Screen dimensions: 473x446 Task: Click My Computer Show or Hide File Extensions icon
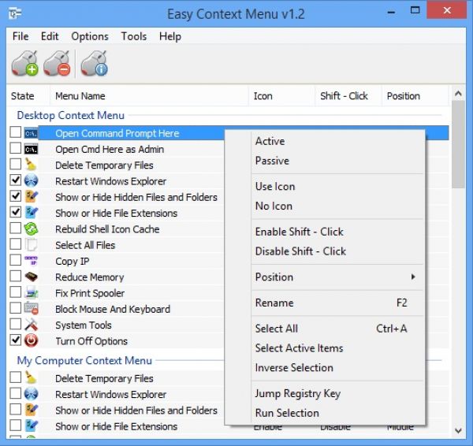click(x=31, y=426)
